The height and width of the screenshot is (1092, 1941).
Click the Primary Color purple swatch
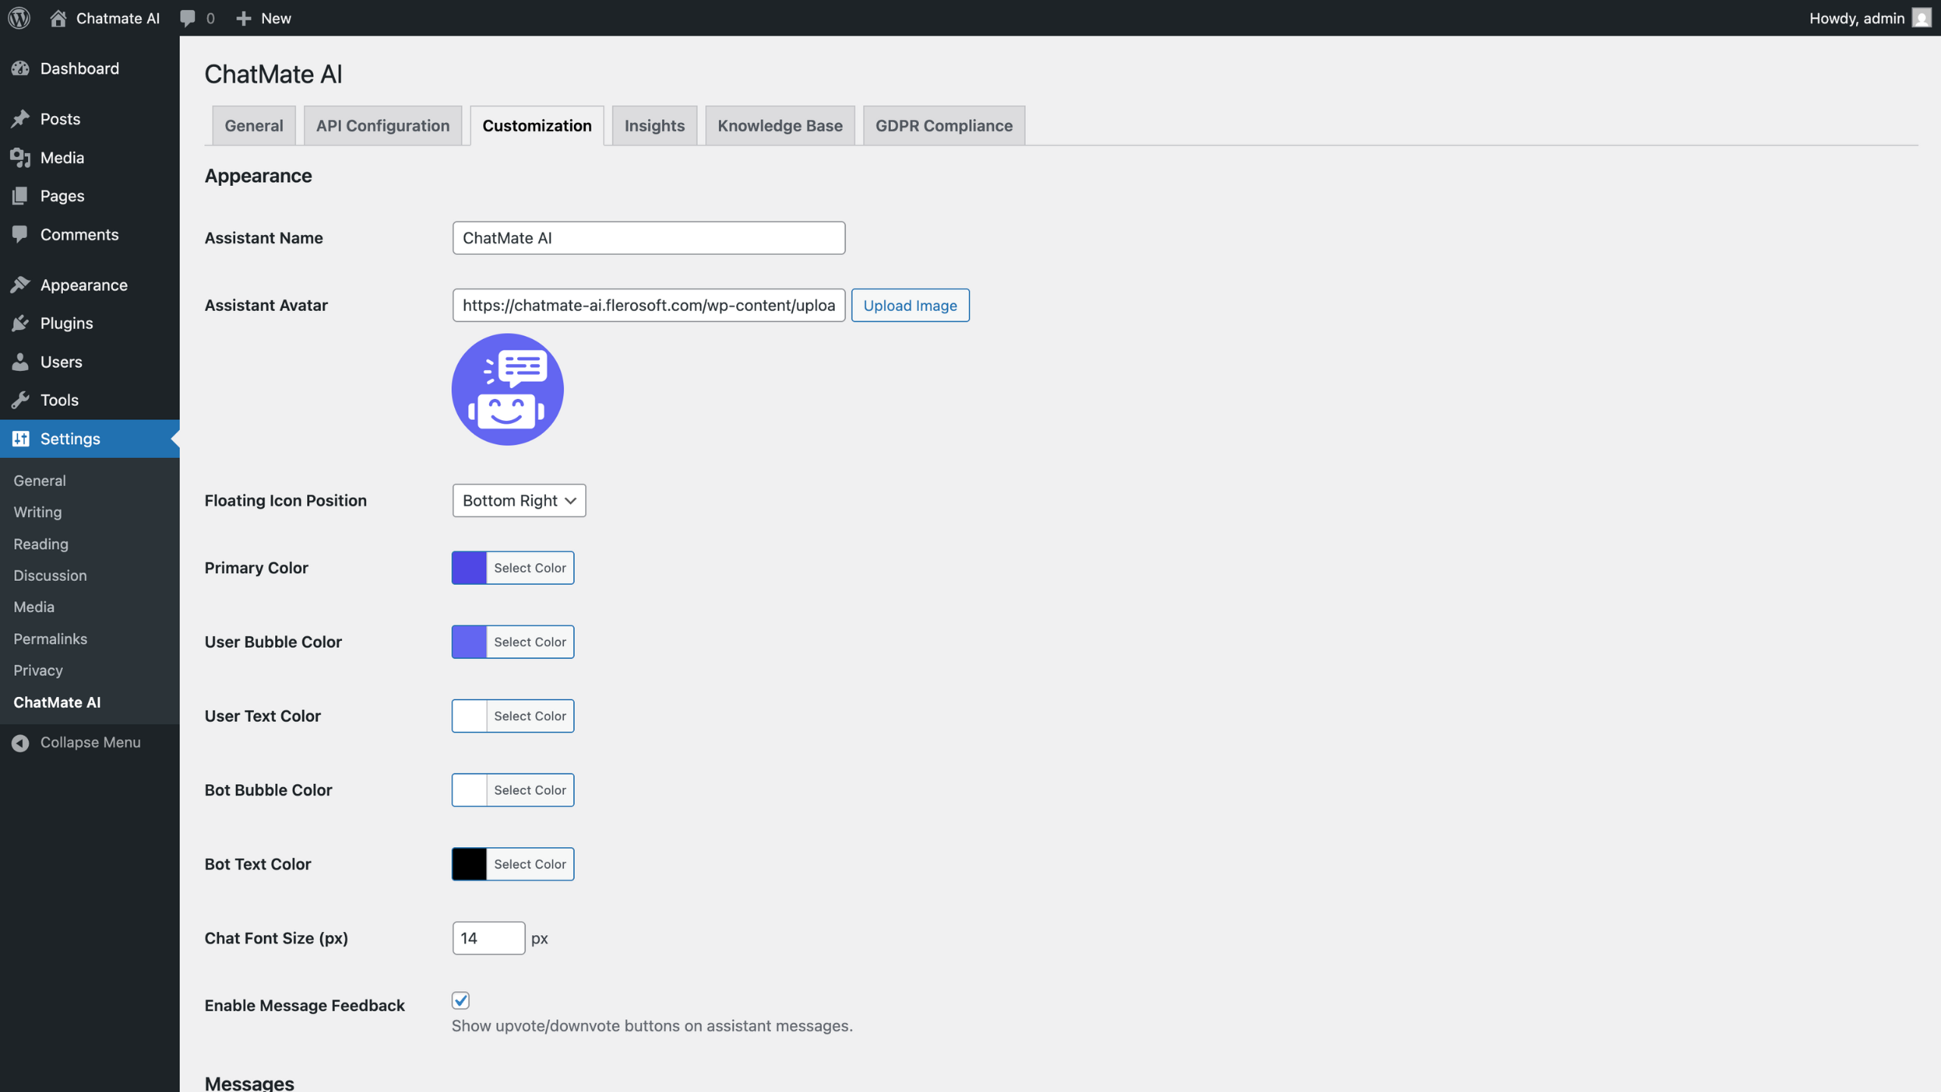click(x=469, y=568)
